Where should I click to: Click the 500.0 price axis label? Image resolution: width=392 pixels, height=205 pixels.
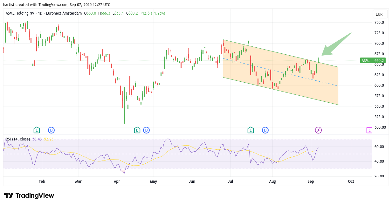(379, 127)
